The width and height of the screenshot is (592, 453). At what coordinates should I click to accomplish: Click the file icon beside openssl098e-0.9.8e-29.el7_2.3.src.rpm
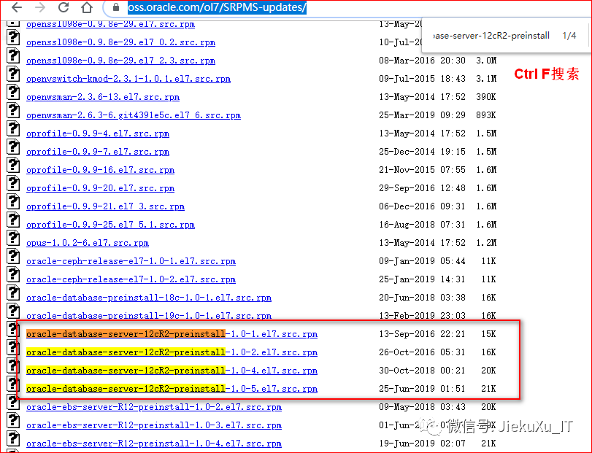(13, 56)
